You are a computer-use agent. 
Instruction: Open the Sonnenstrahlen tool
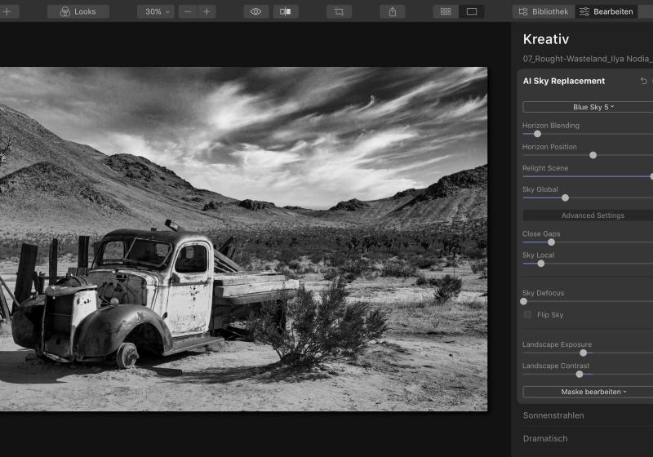pyautogui.click(x=553, y=415)
